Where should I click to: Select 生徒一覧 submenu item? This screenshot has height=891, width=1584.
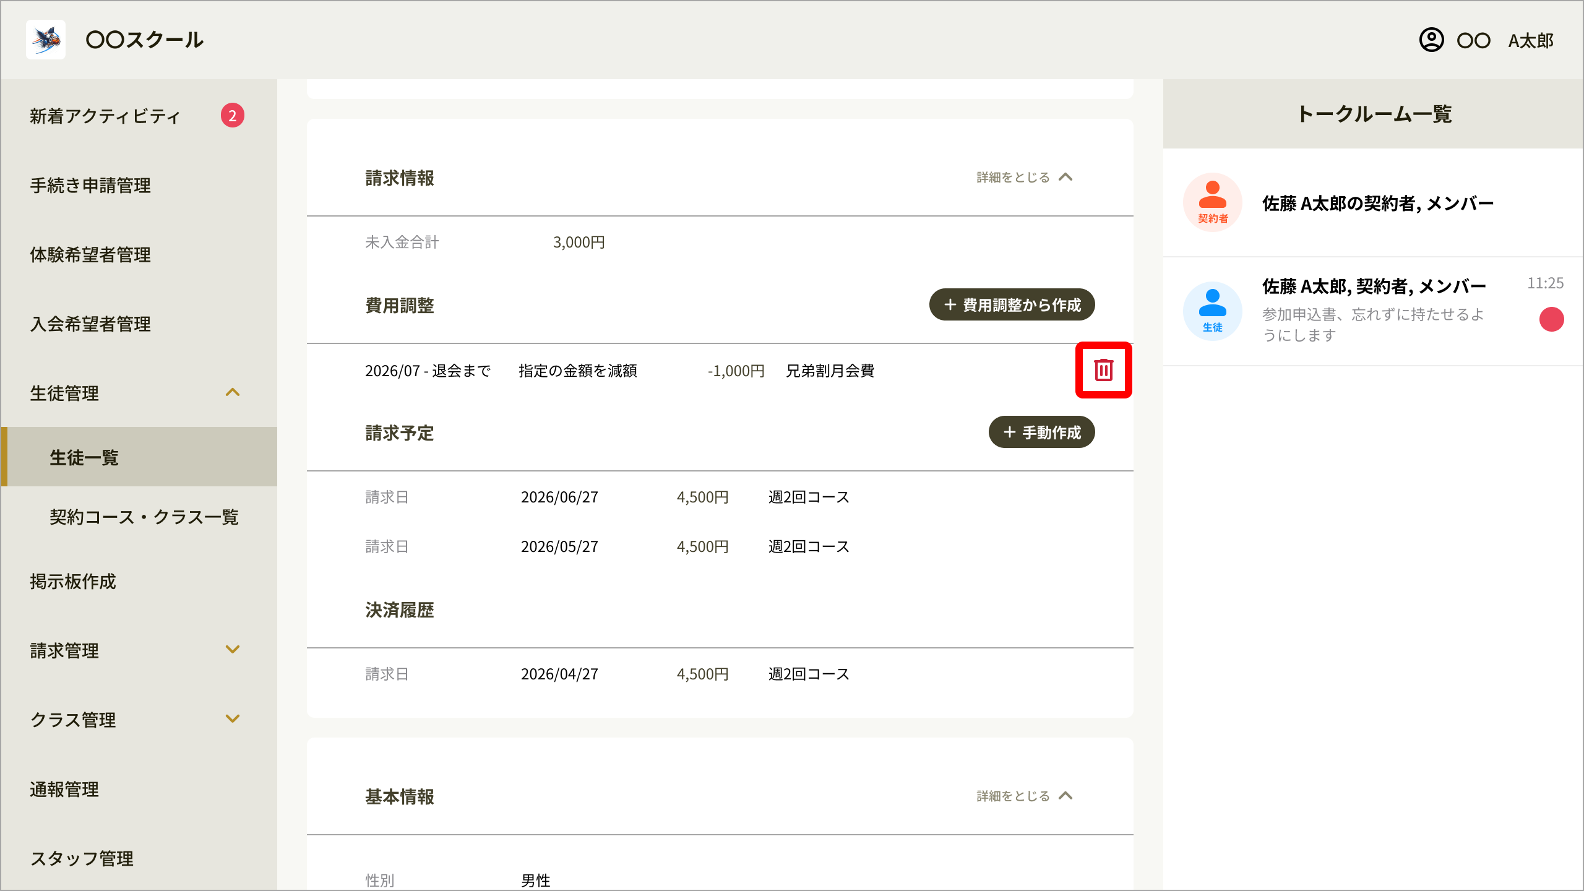tap(139, 457)
